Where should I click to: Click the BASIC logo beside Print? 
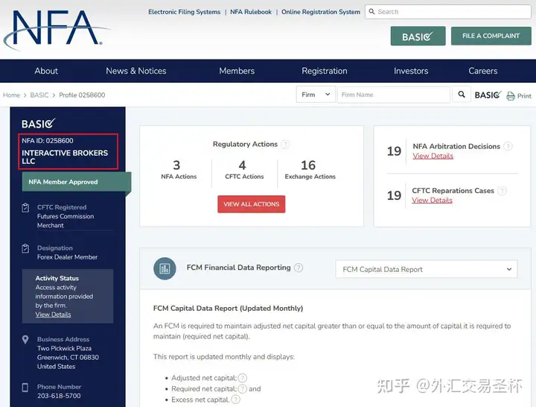coord(488,95)
